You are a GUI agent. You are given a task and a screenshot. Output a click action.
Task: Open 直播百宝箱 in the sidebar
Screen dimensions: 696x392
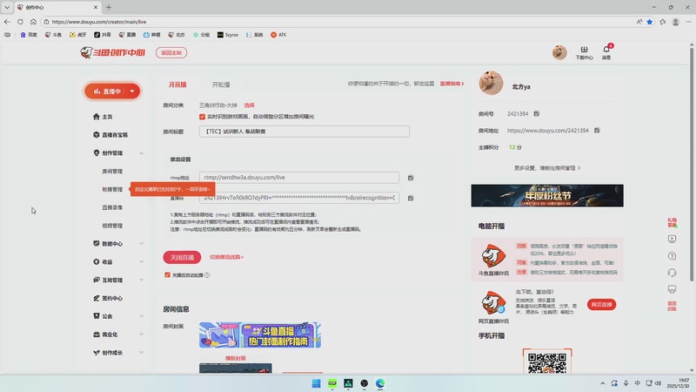[x=110, y=135]
